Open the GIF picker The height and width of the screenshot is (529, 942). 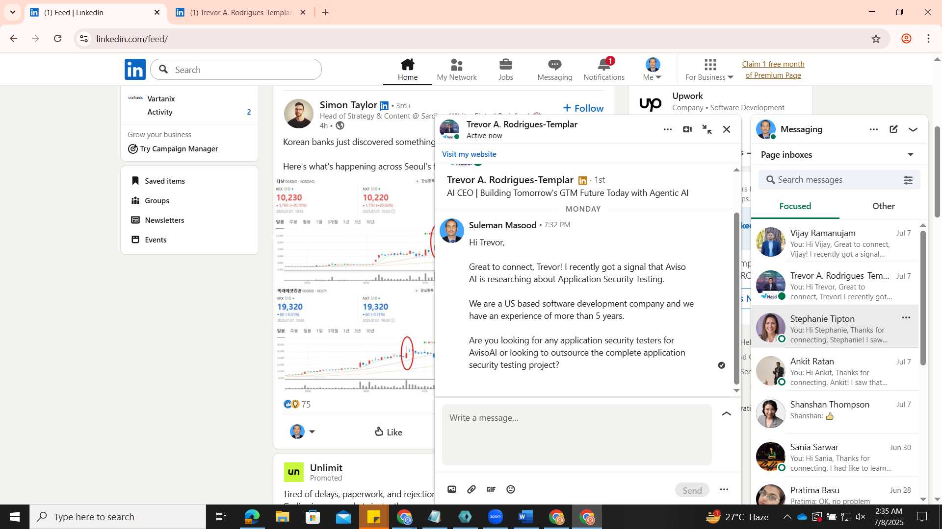491,489
